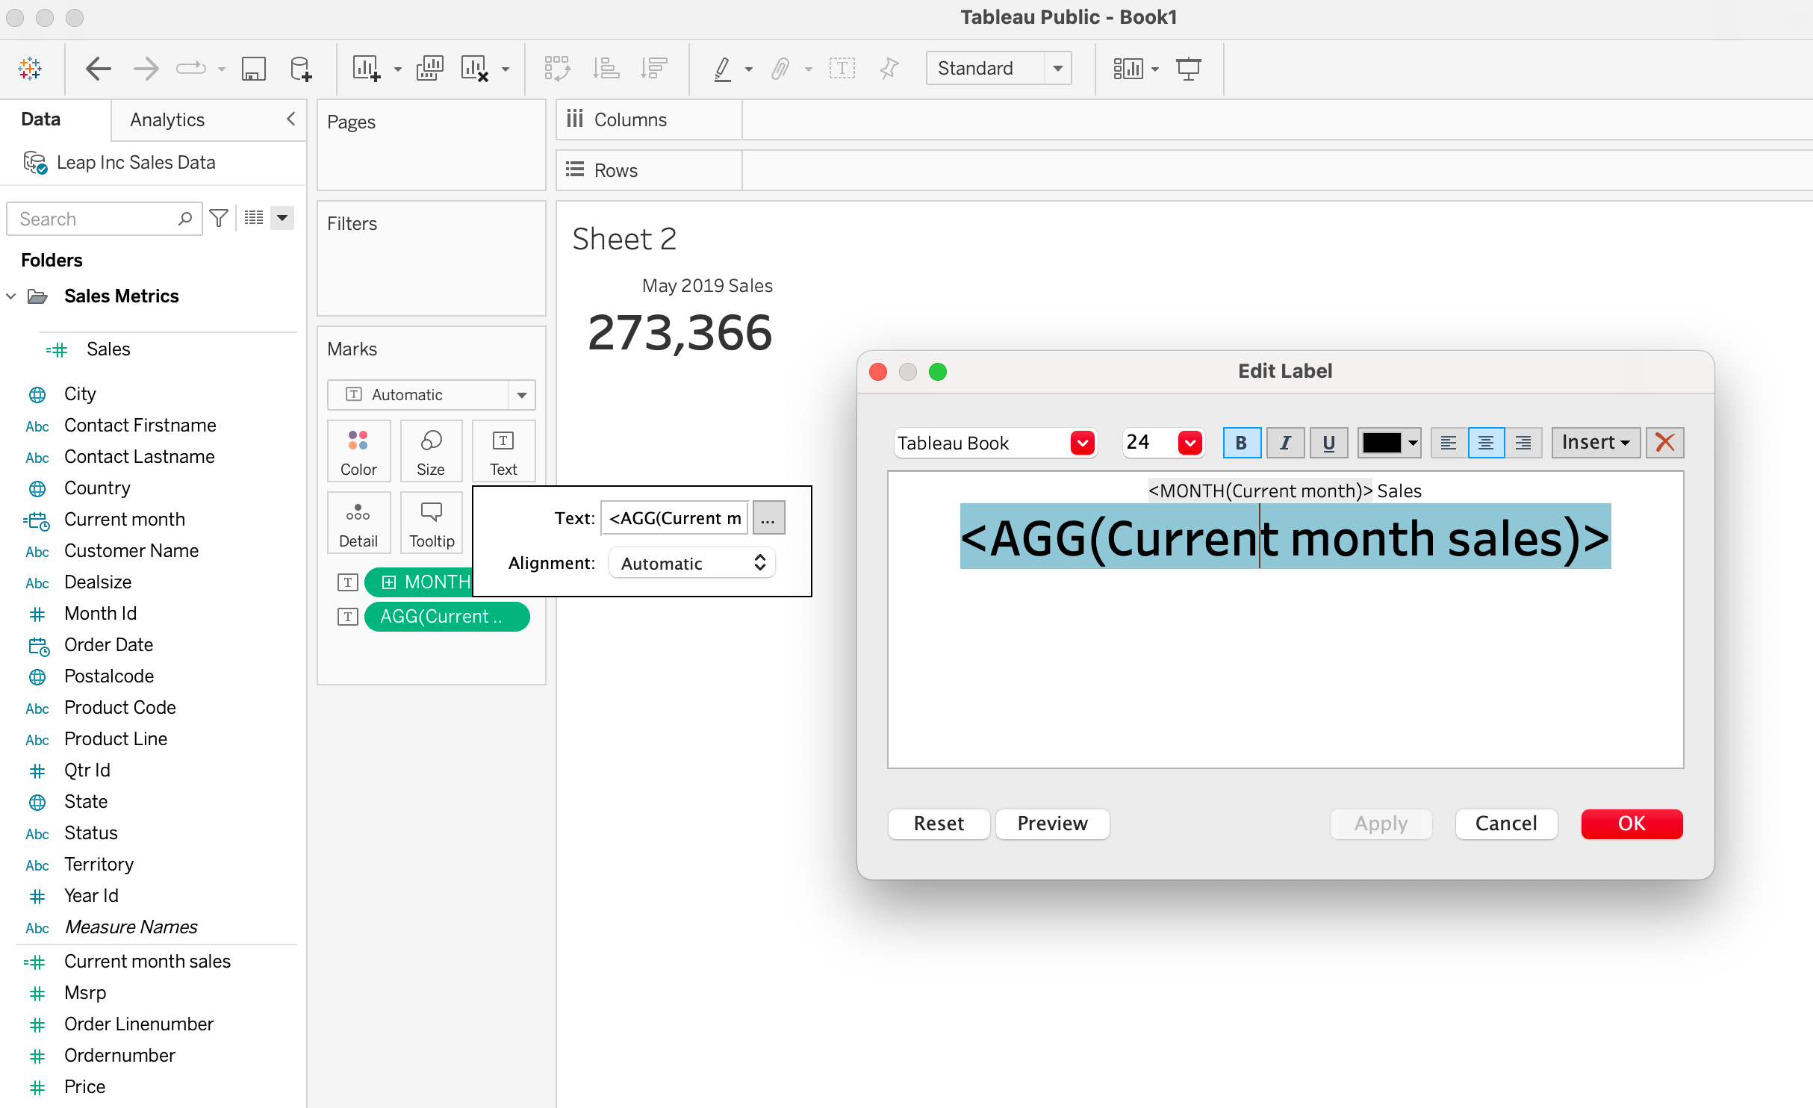This screenshot has width=1813, height=1108.
Task: Collapse the Sales Metrics folder
Action: 11,296
